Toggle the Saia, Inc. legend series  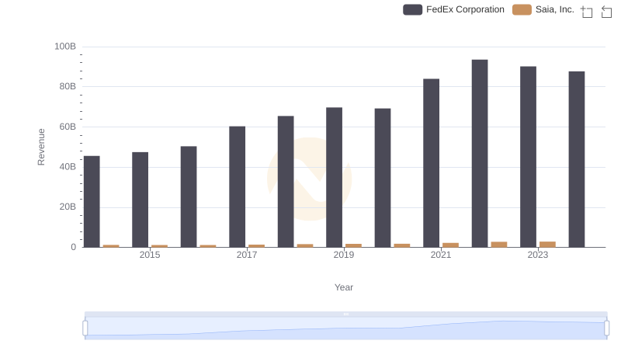543,9
